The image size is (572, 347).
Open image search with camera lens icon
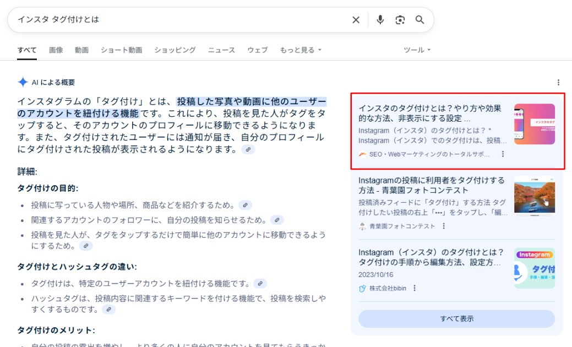point(400,20)
